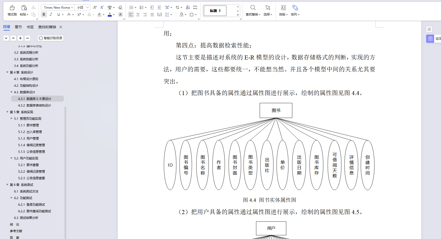Click the increase indent icon
This screenshot has width=441, height=239.
[x=159, y=7]
